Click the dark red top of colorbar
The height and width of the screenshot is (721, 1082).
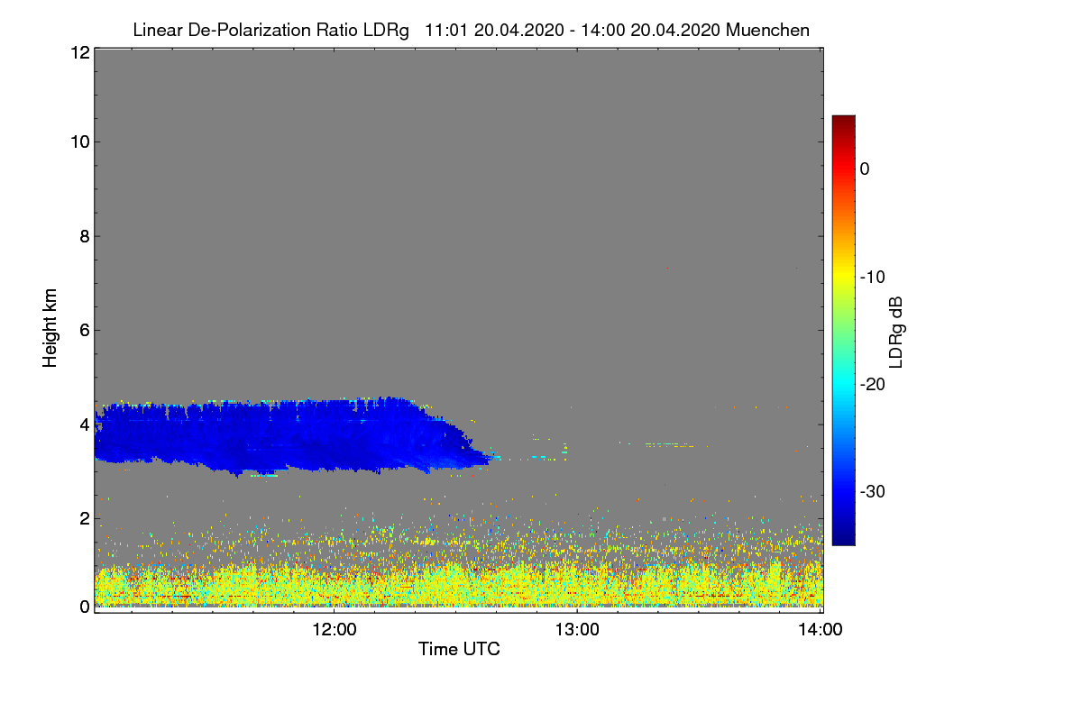(x=843, y=122)
